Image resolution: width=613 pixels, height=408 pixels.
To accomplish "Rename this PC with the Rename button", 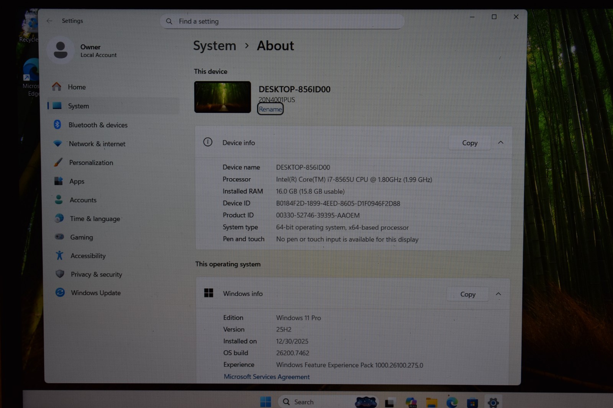I will pos(270,109).
